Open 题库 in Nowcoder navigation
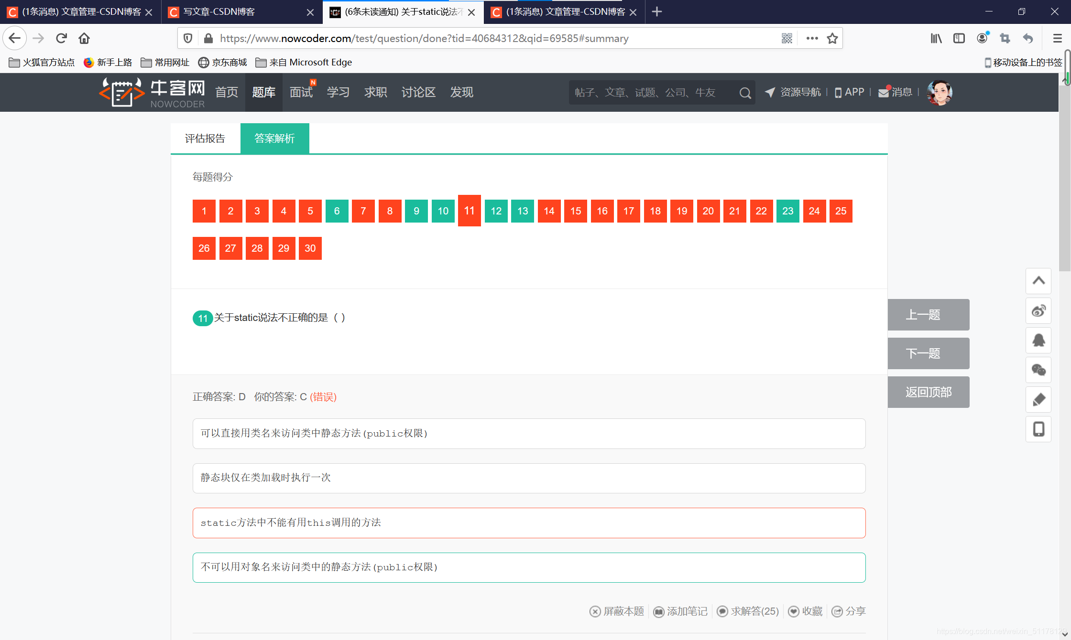Viewport: 1071px width, 640px height. point(264,93)
